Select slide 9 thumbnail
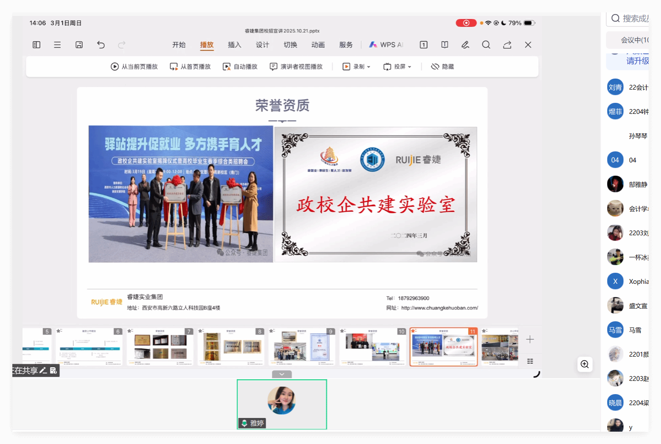Image resolution: width=661 pixels, height=444 pixels. (x=302, y=347)
